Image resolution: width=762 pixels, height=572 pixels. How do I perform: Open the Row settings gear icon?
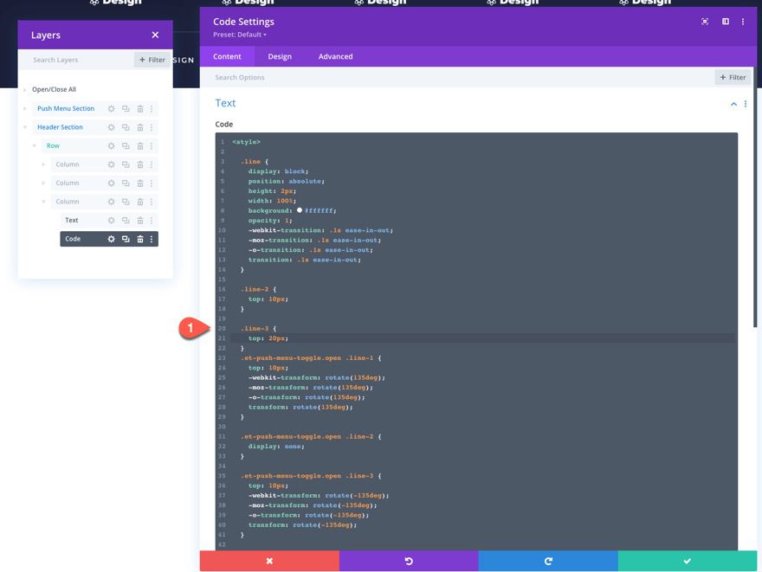[110, 145]
